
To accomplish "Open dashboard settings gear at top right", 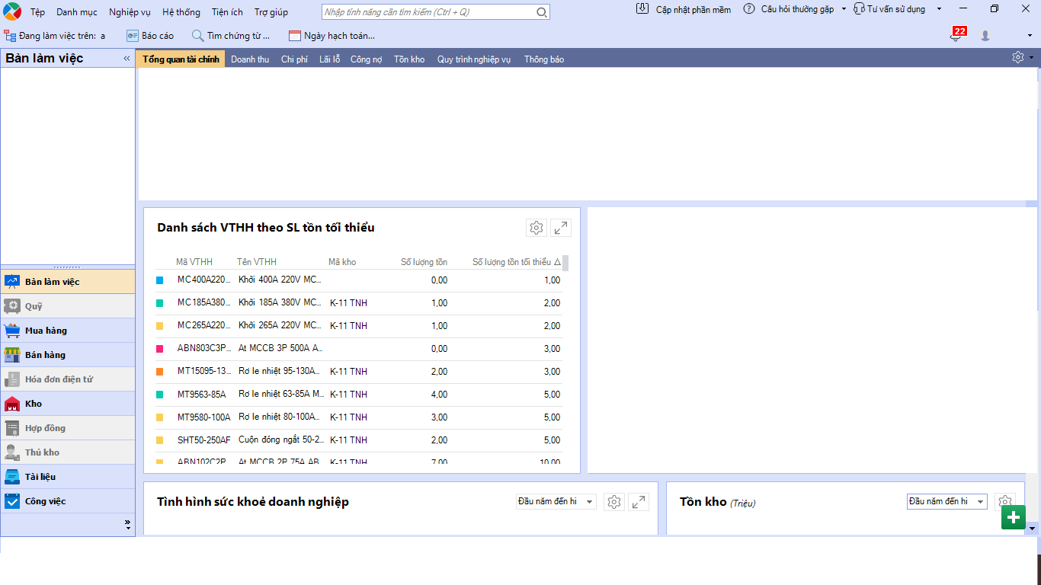I will (1018, 57).
